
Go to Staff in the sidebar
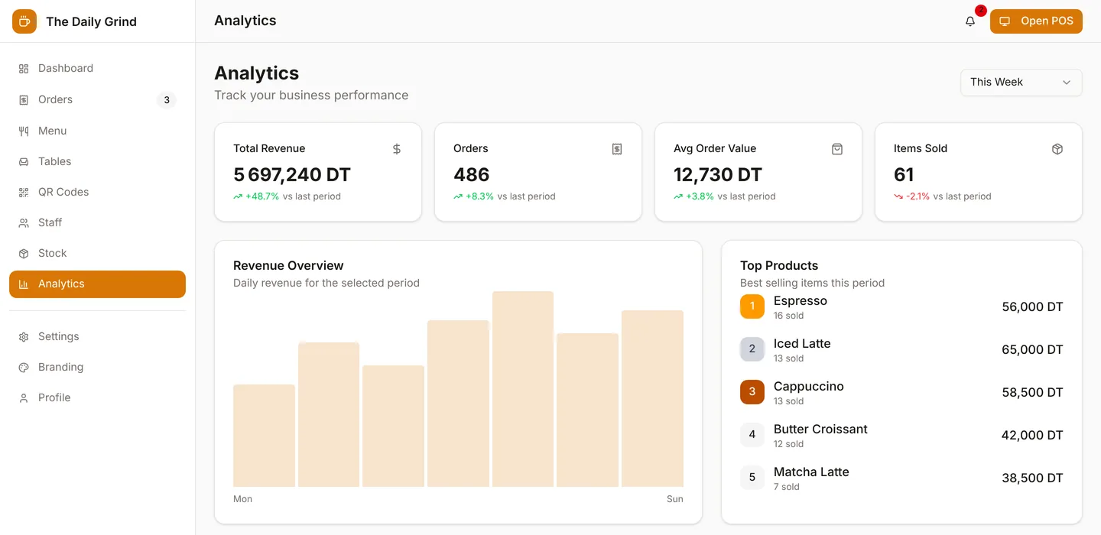pos(97,223)
